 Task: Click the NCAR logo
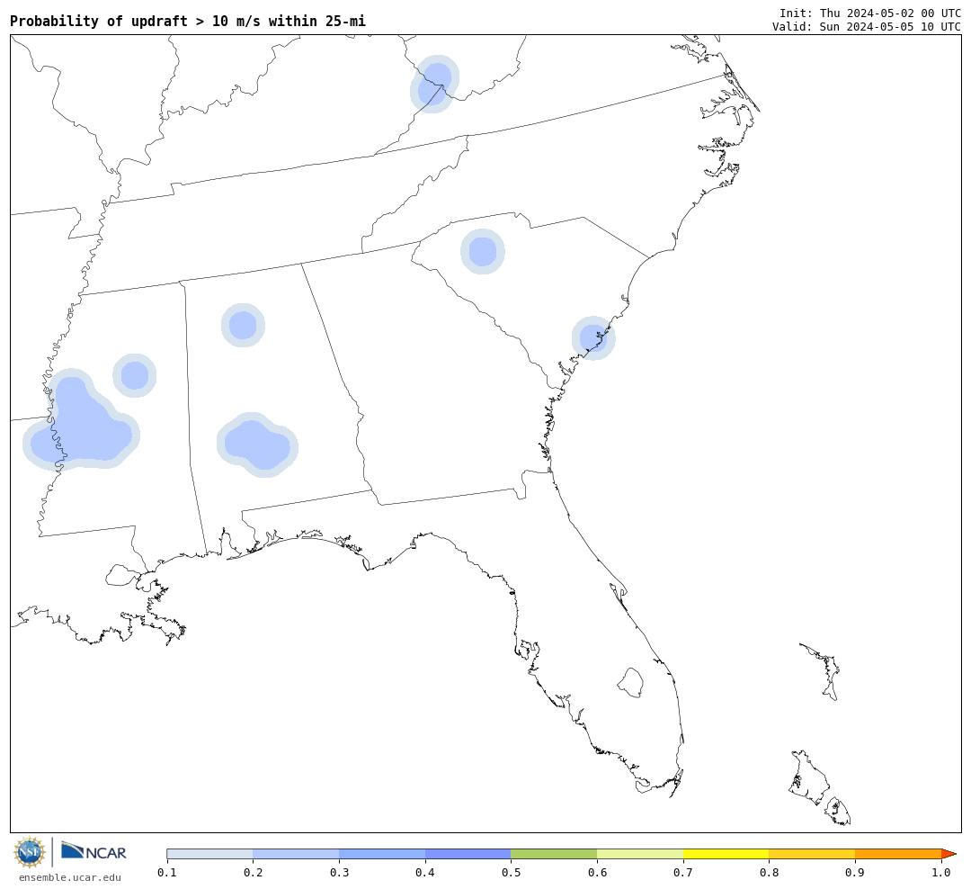[x=94, y=851]
